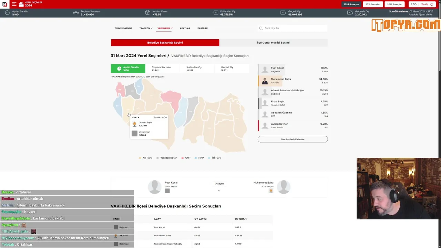Click the Toplam Seçmen people icon
This screenshot has height=248, width=441.
76,13
